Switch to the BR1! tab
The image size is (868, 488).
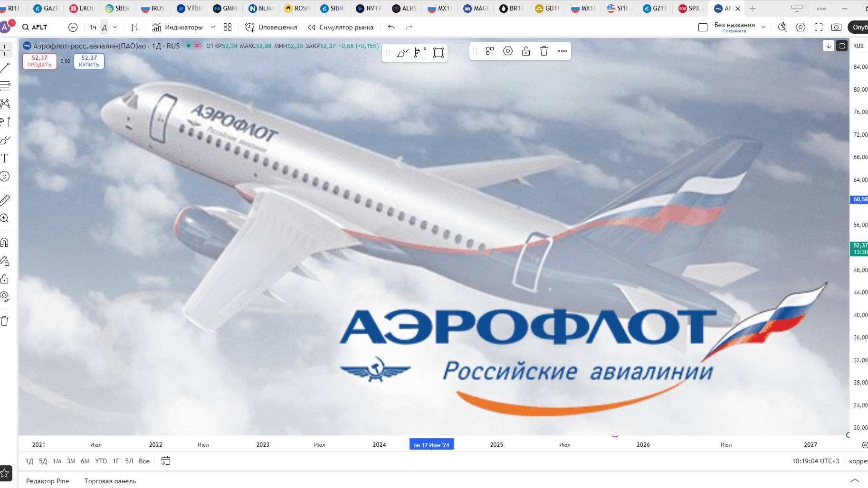click(512, 8)
